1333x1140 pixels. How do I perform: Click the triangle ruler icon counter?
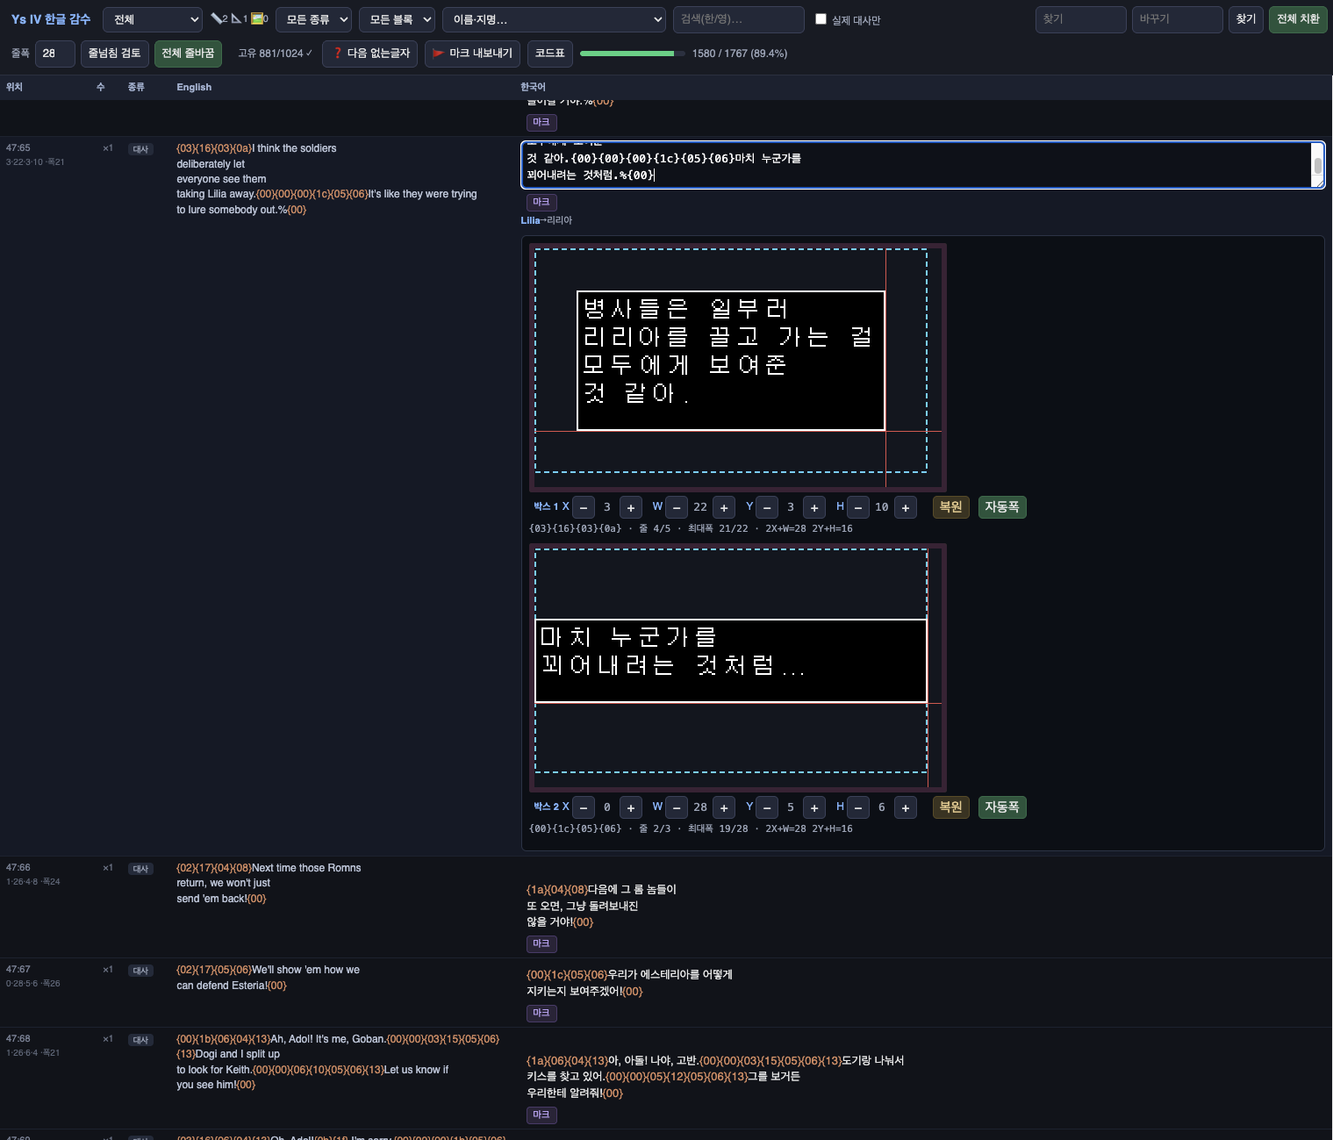239,18
